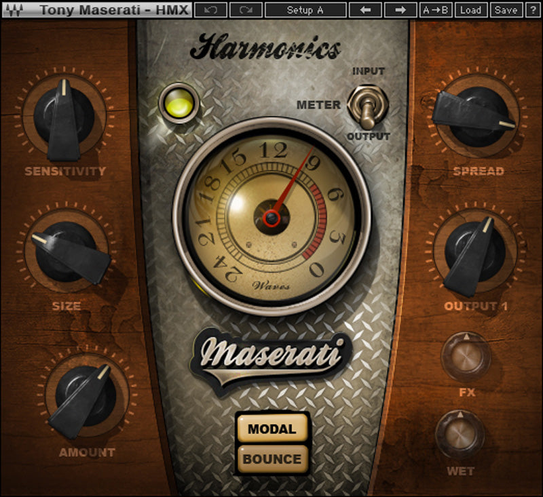Open the Load menu
This screenshot has height=497, width=543.
click(x=470, y=10)
